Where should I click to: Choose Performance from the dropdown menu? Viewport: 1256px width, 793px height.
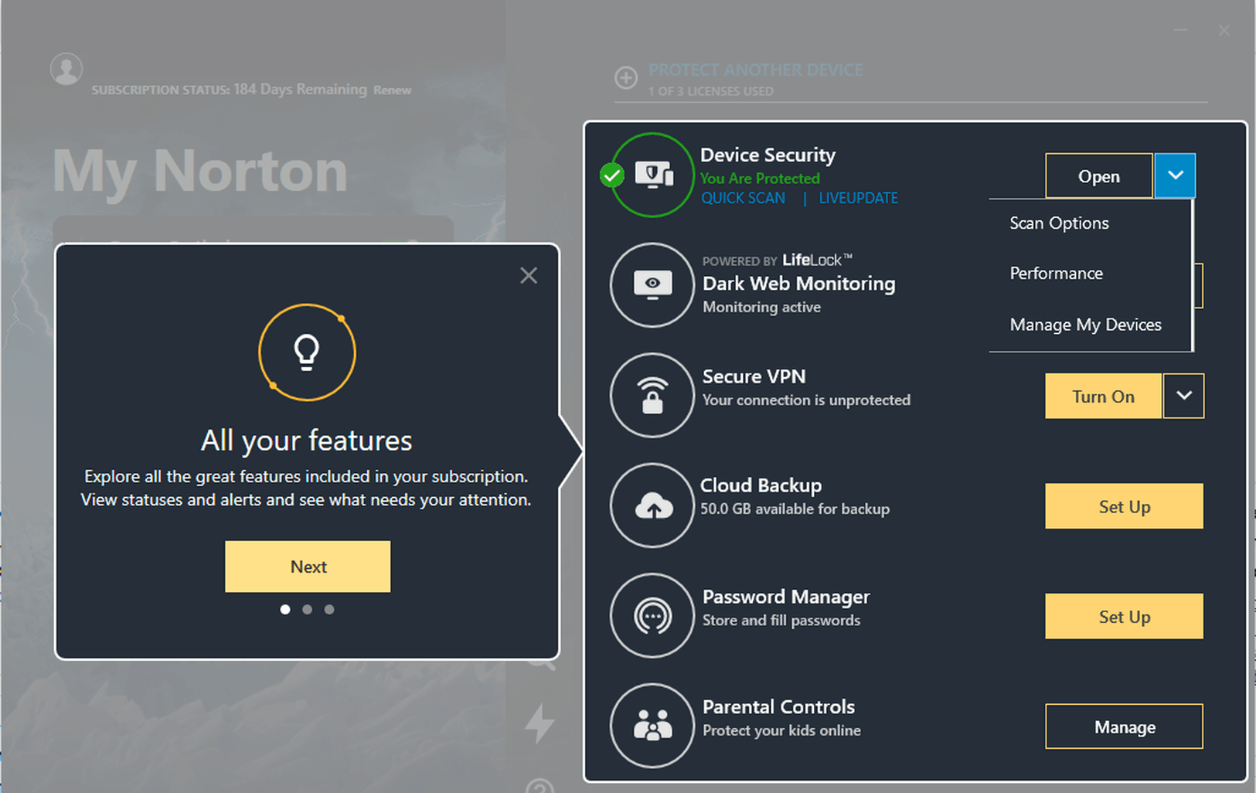click(1056, 274)
